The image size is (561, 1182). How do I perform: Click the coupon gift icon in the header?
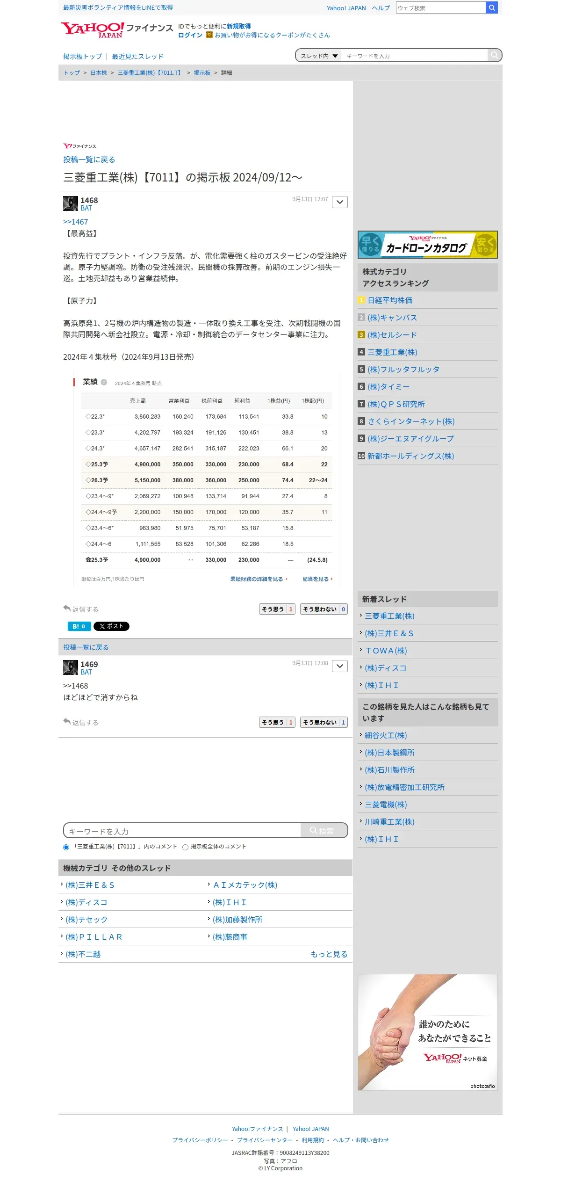tap(209, 35)
